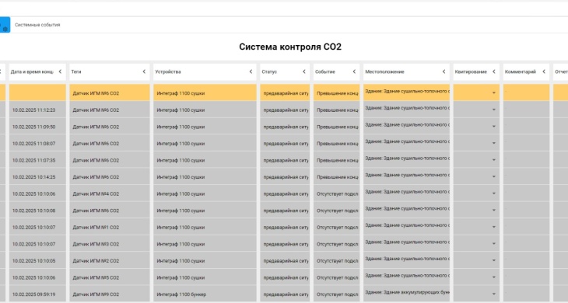Viewport: 568px width, 303px height.
Task: Click the Событие column header label
Action: click(x=325, y=72)
